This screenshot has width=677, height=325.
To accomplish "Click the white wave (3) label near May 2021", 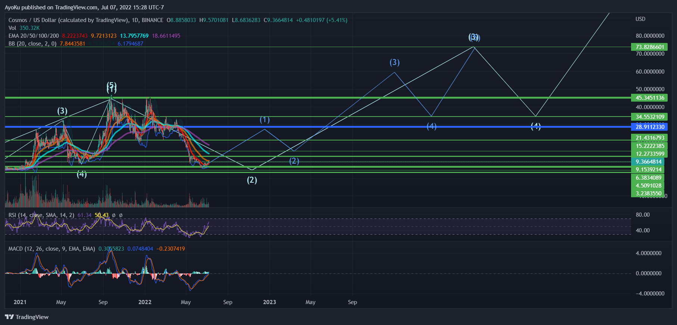I will click(x=62, y=111).
